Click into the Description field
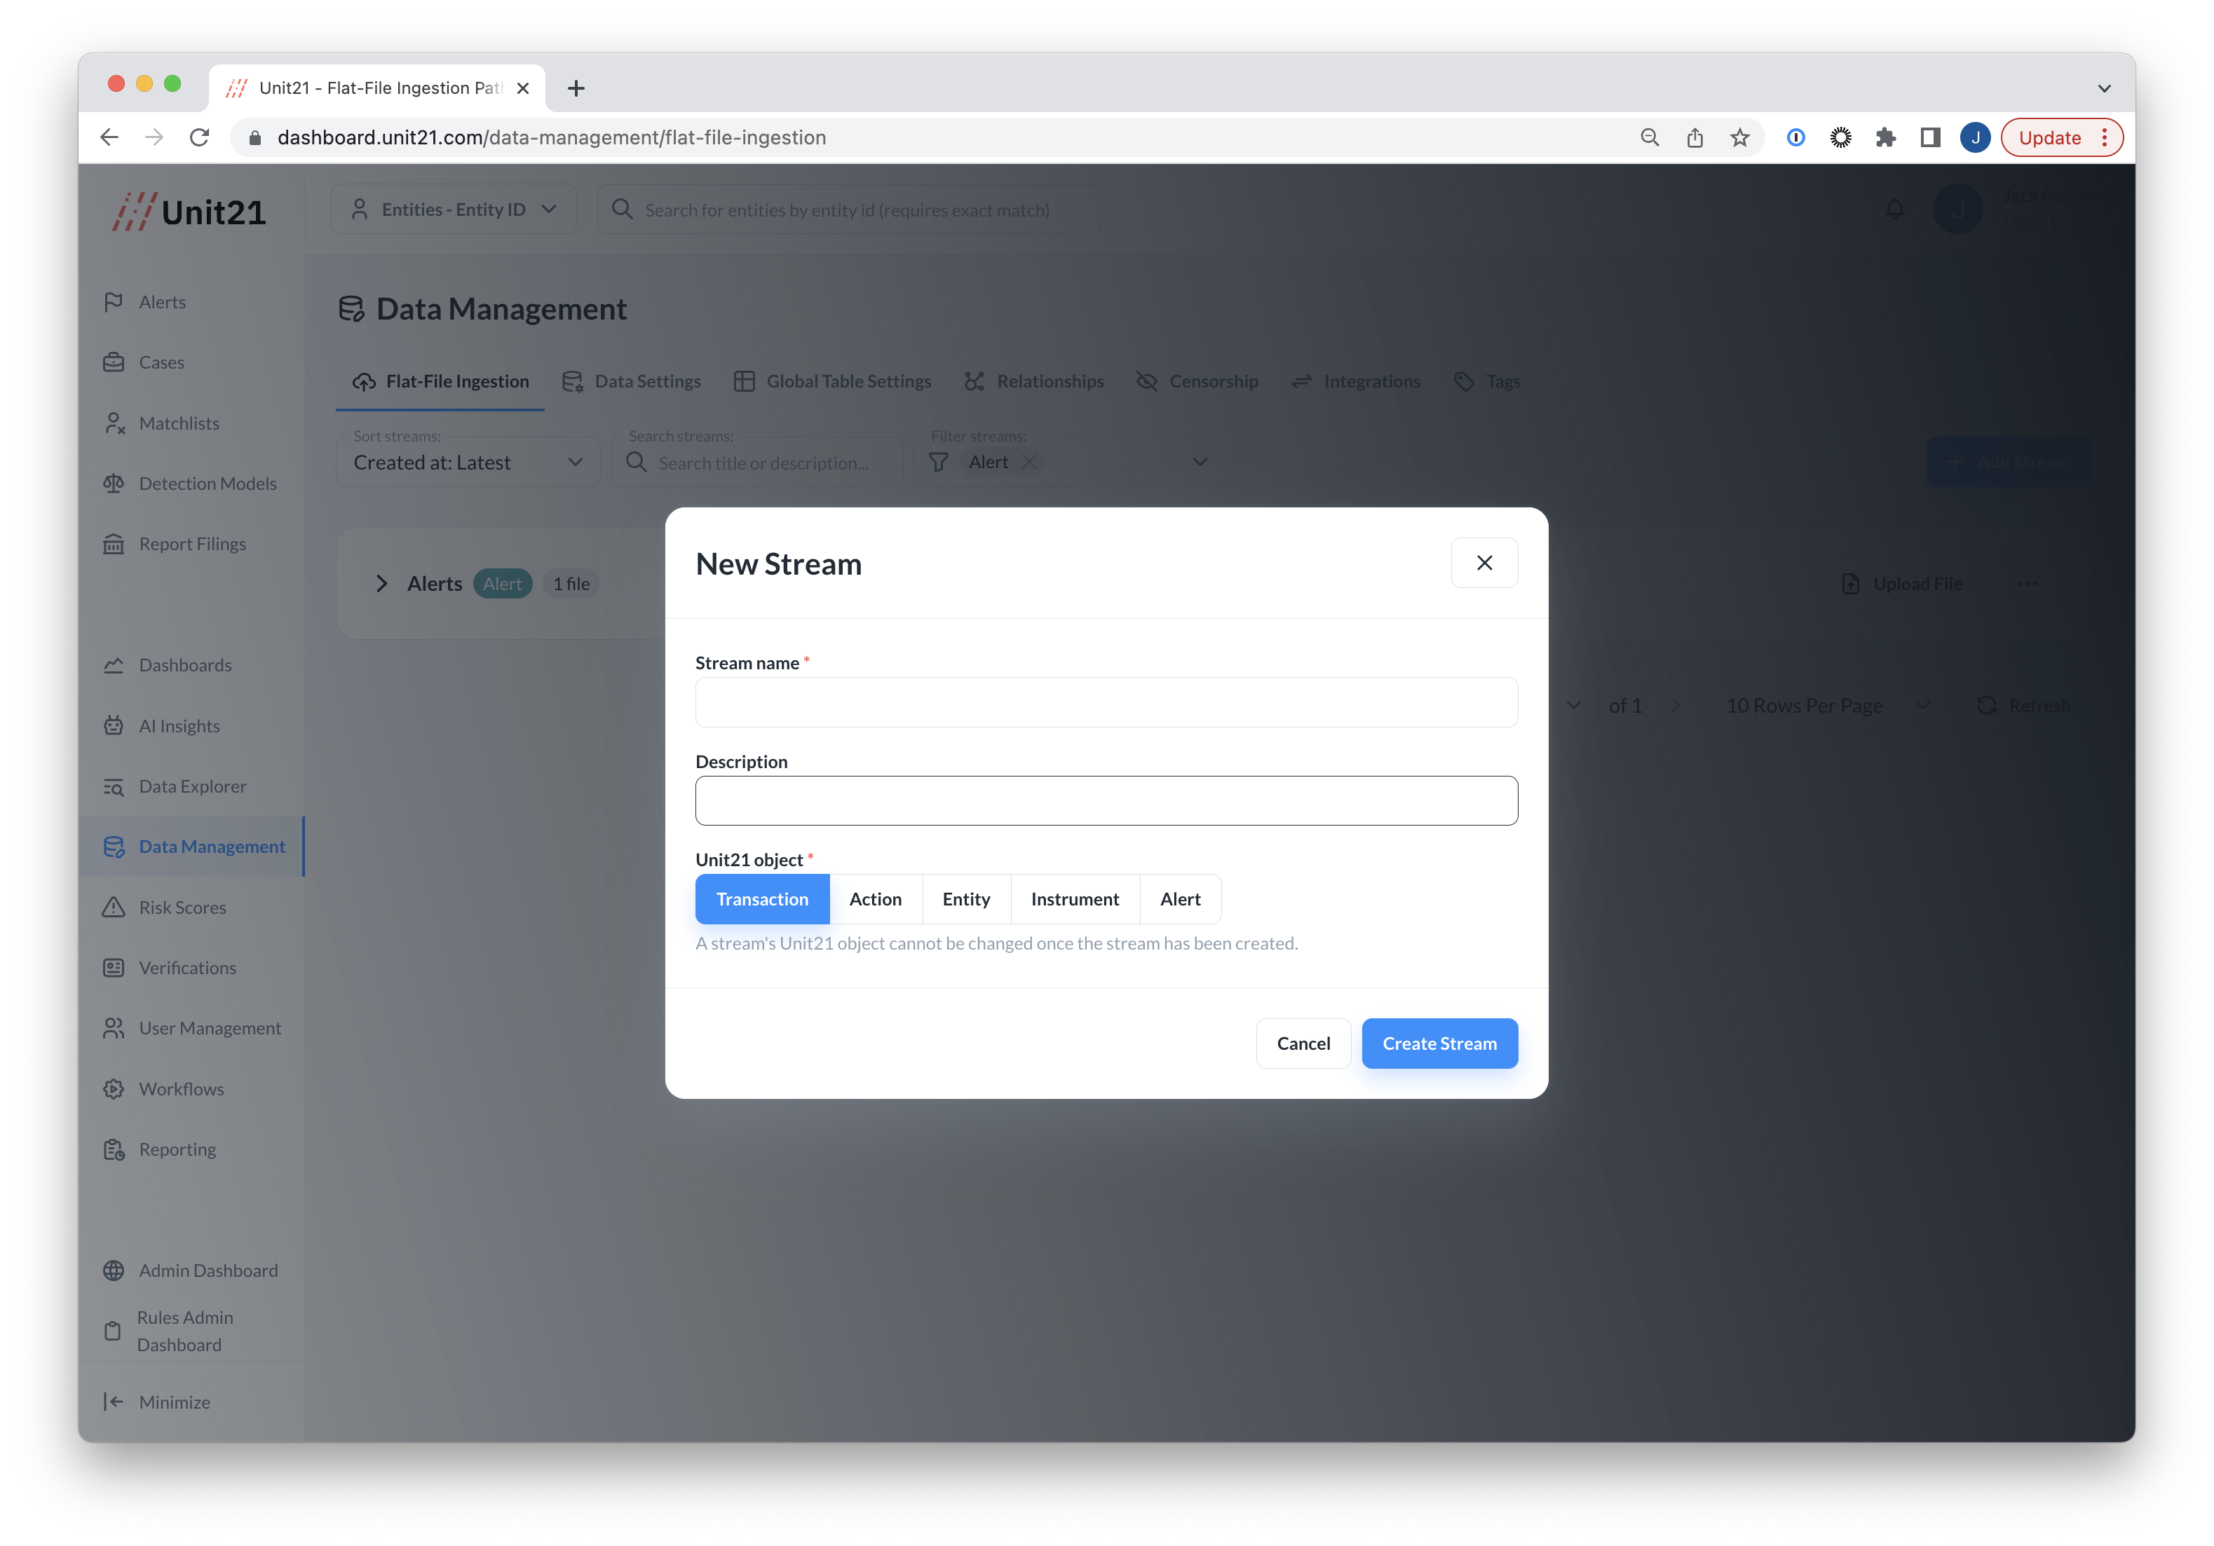Screen dimensions: 2214x1546 (1105, 800)
